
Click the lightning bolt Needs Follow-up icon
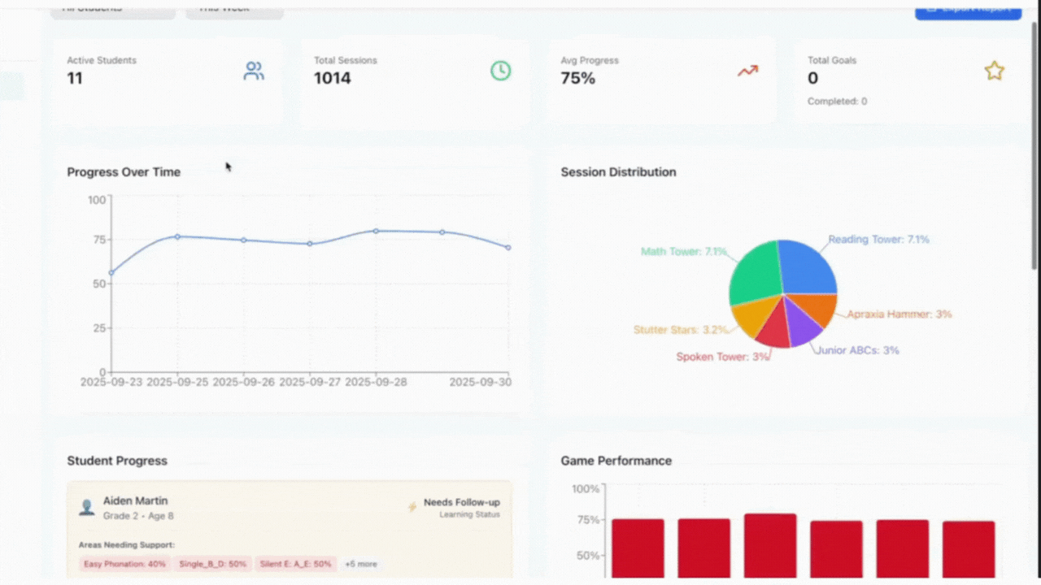tap(412, 507)
